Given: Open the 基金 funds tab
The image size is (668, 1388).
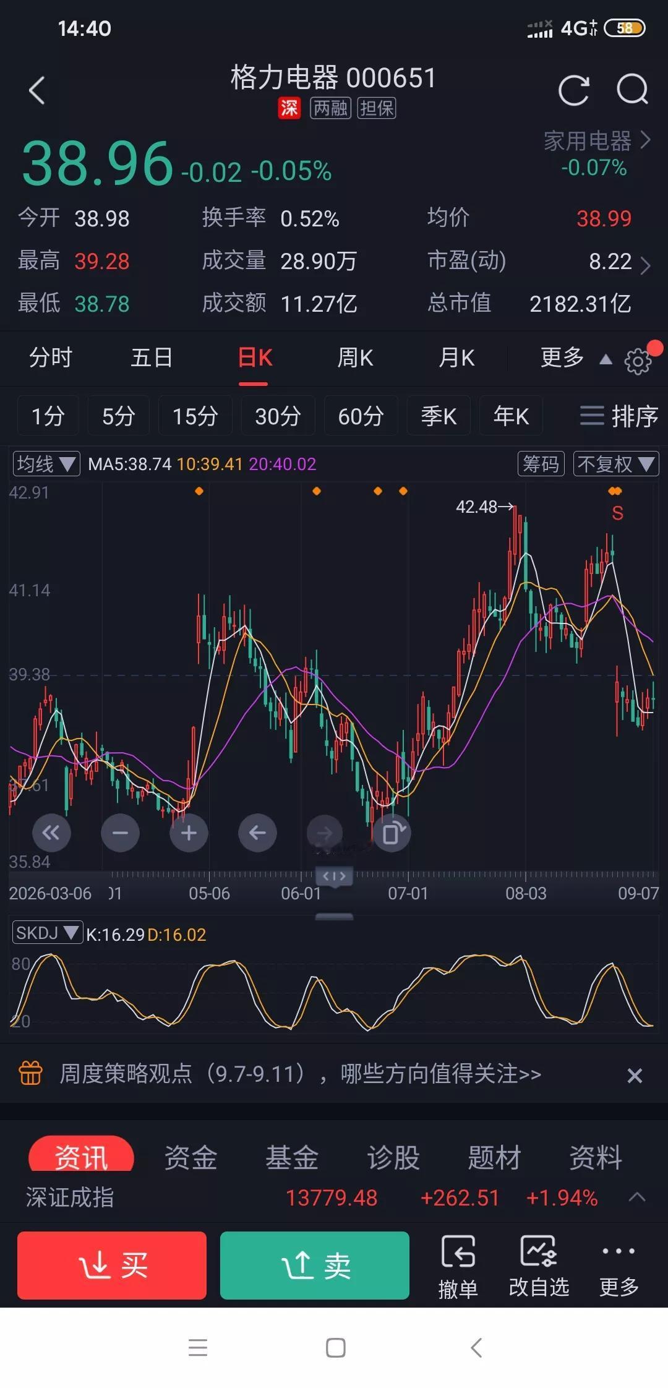Looking at the screenshot, I should pos(292,1157).
